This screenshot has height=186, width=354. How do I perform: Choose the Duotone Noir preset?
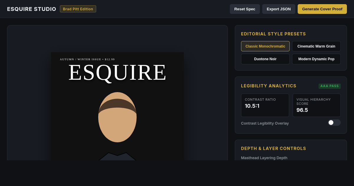tap(265, 59)
